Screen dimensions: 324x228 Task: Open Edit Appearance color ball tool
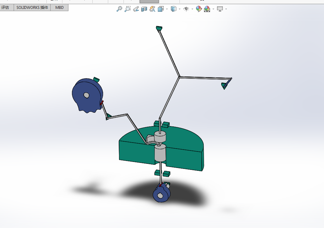click(x=199, y=9)
